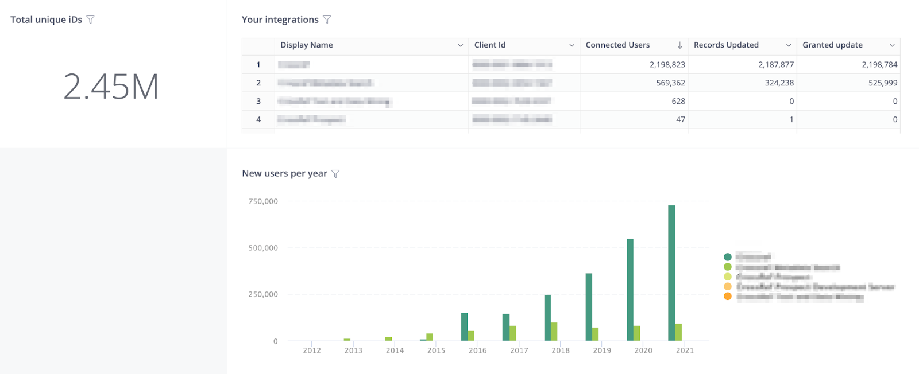Click the New users per year title
The height and width of the screenshot is (374, 919).
pyautogui.click(x=284, y=173)
